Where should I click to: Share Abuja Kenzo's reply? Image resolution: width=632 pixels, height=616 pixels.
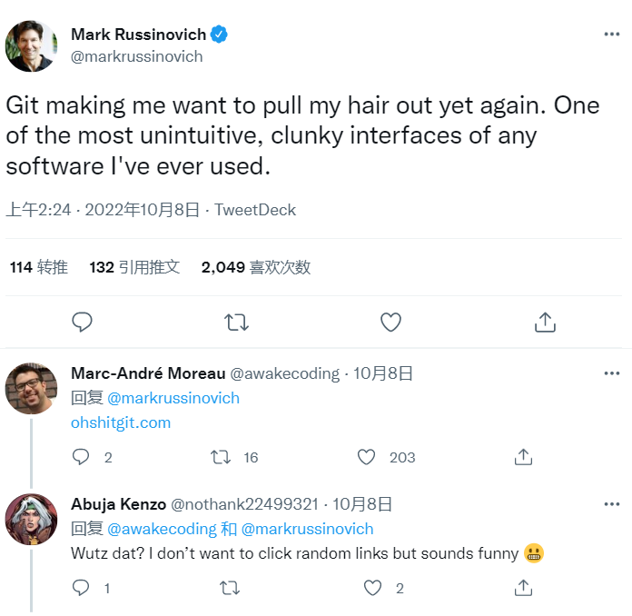coord(523,588)
